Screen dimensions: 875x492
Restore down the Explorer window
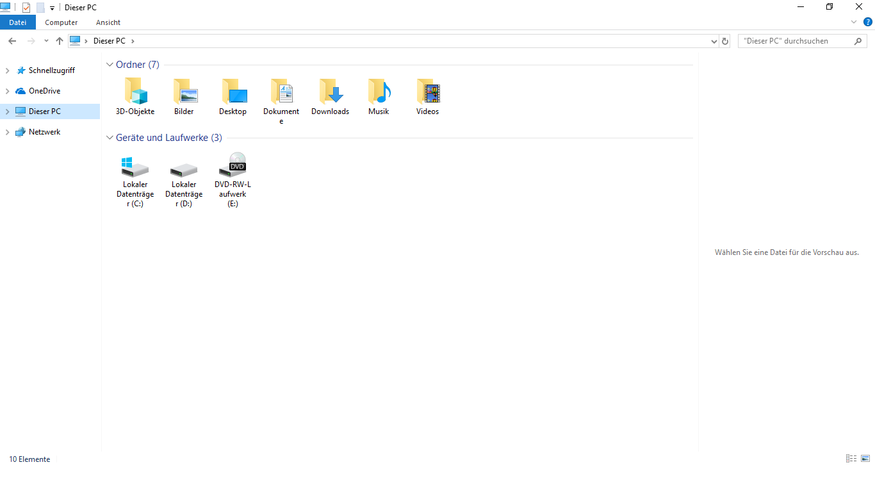coord(830,7)
